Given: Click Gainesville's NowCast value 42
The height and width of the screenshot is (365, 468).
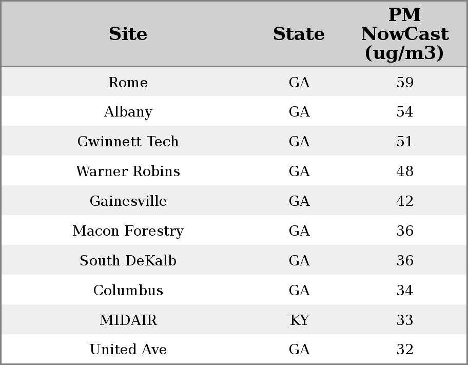Looking at the screenshot, I should pyautogui.click(x=404, y=201).
